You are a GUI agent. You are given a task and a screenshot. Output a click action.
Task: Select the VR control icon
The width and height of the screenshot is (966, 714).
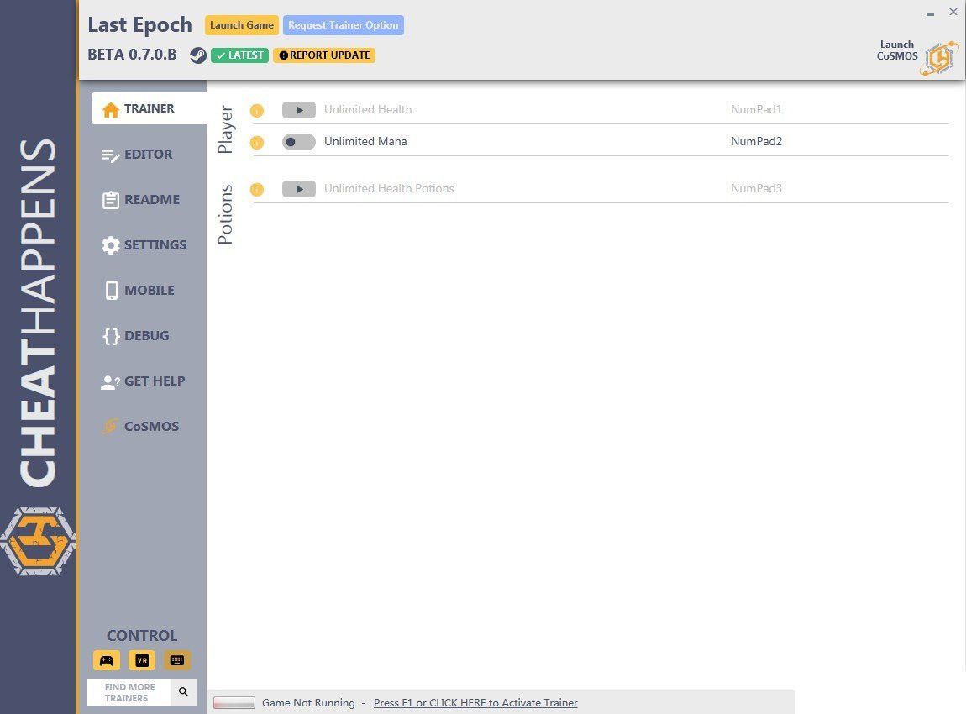142,660
